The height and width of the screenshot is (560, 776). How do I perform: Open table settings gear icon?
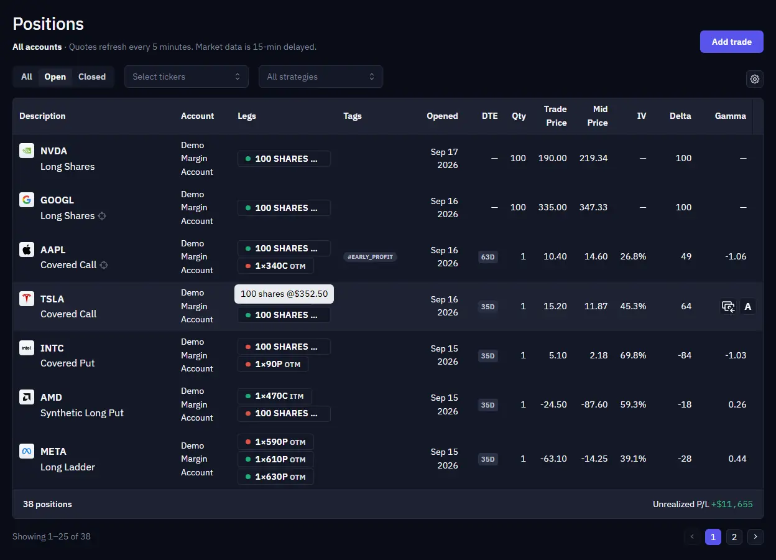point(755,79)
